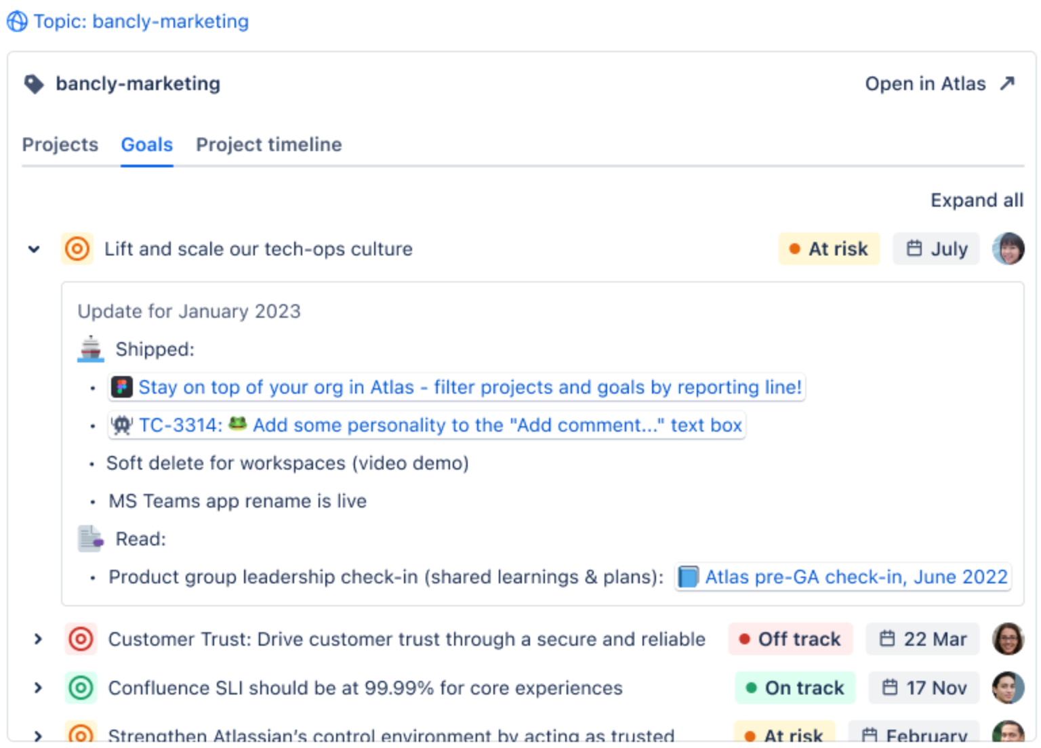Switch to the Project timeline tab

coord(269,144)
